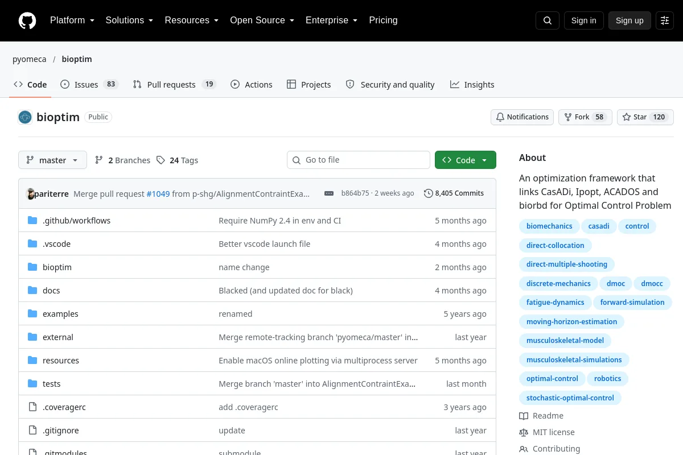Click the folder icon beside tests
Viewport: 683px width, 455px height.
pos(32,383)
